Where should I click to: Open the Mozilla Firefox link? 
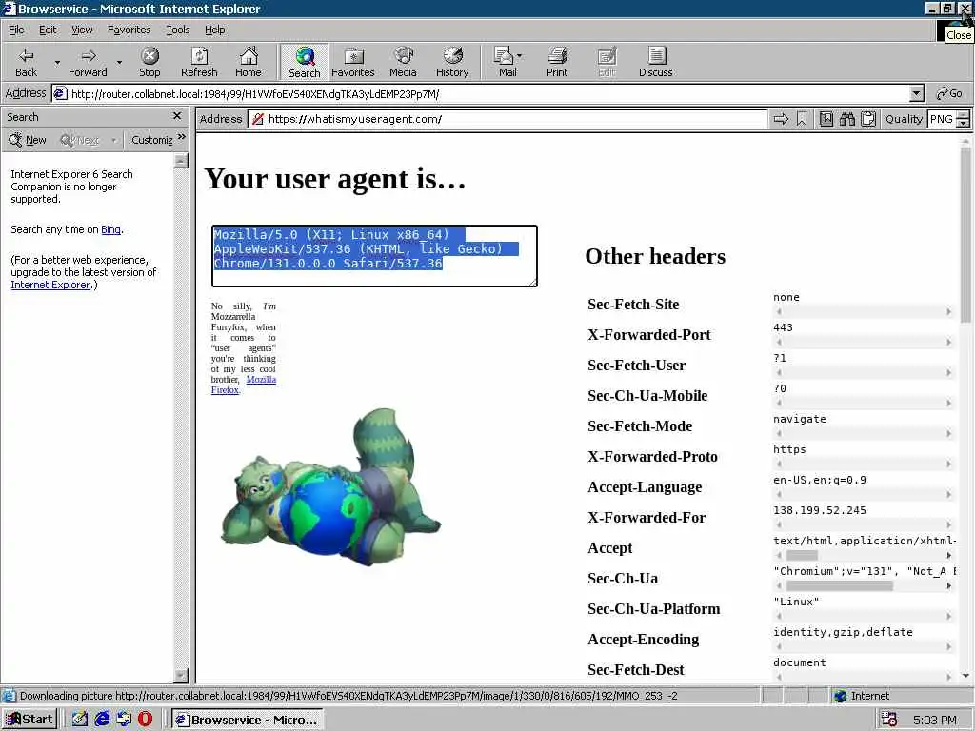(x=244, y=385)
